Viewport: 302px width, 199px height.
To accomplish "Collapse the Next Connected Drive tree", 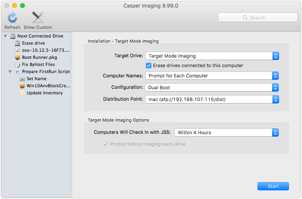I will click(6, 36).
